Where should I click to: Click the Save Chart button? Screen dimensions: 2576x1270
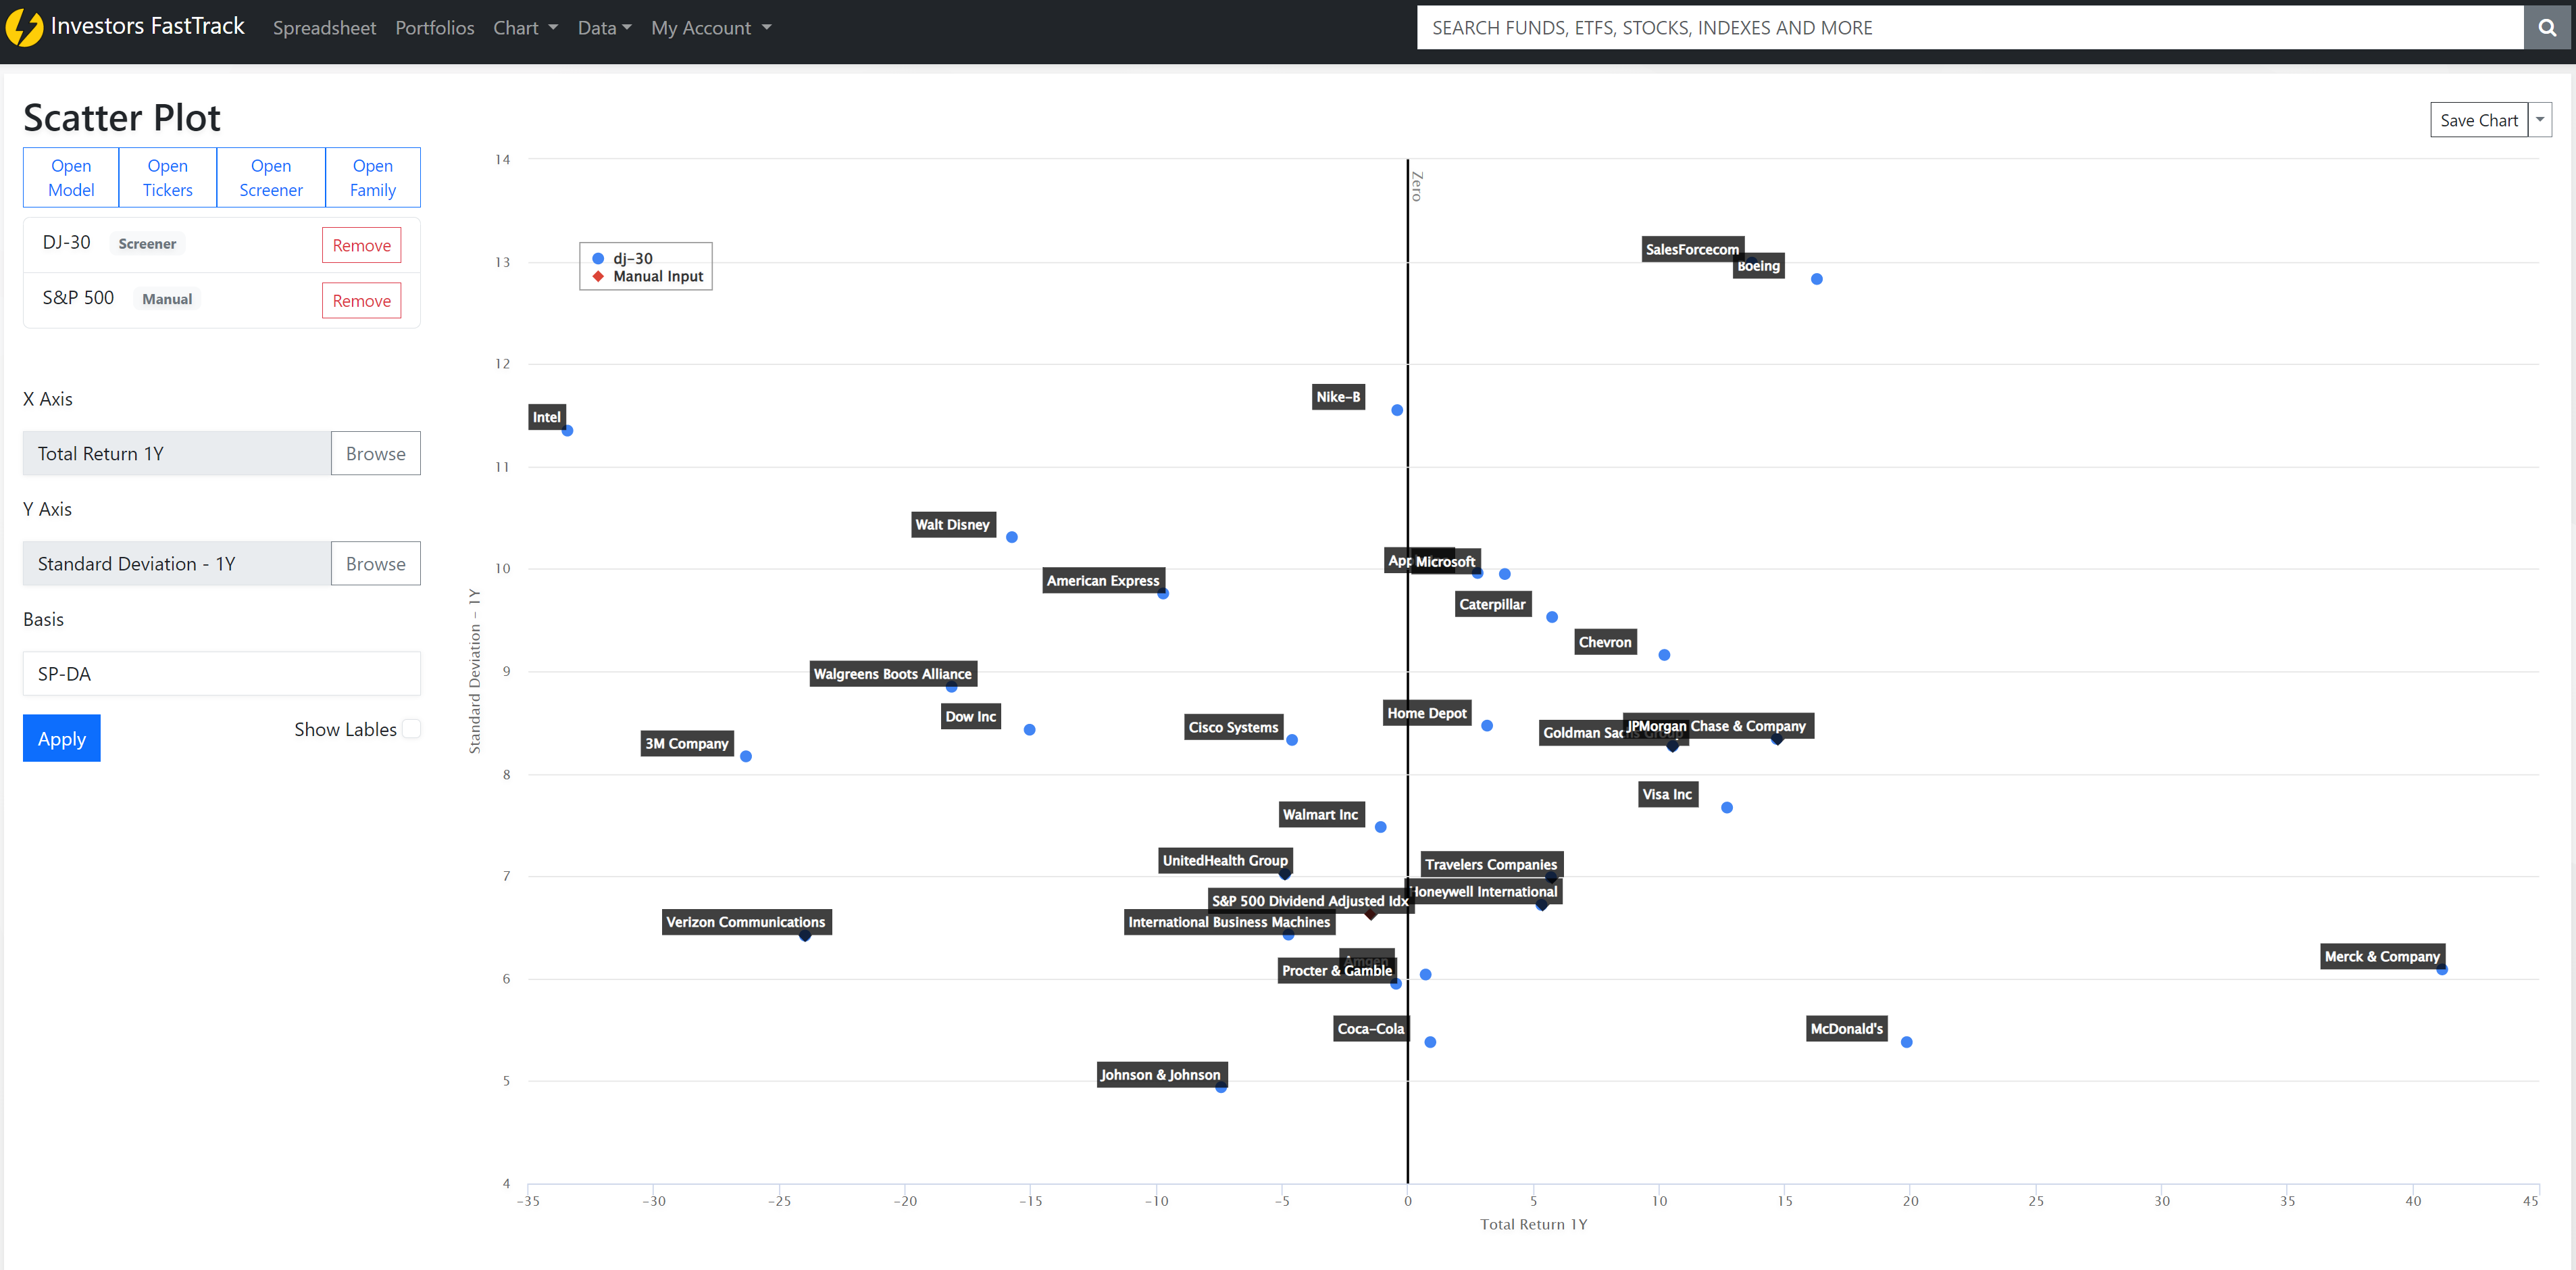[2479, 120]
